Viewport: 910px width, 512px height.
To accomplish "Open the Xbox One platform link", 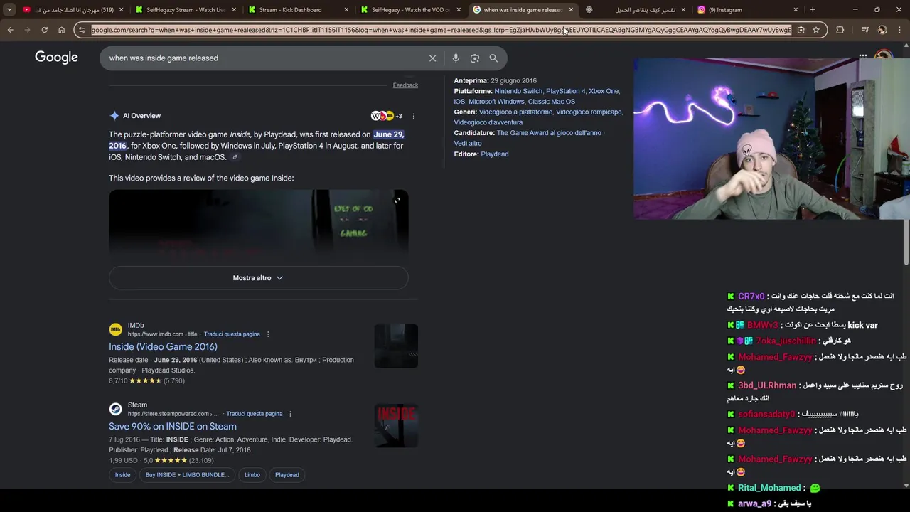I will pyautogui.click(x=604, y=91).
